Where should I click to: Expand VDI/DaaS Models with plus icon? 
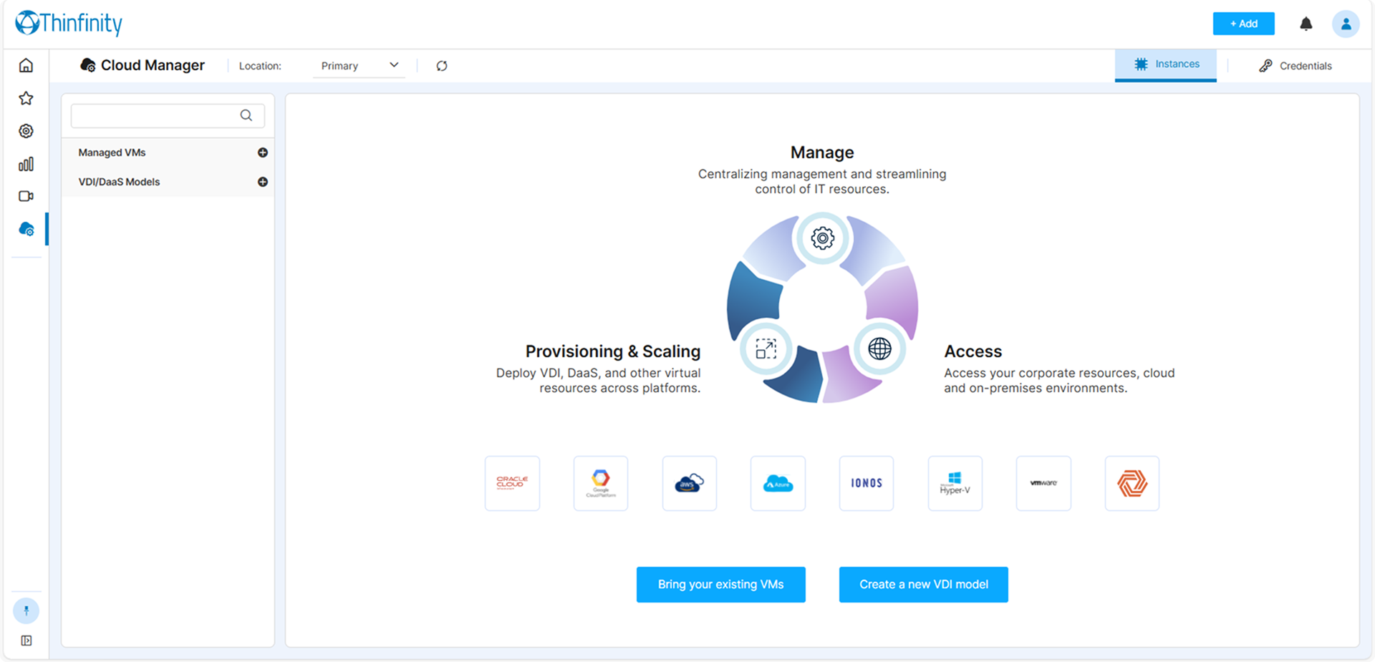[263, 182]
